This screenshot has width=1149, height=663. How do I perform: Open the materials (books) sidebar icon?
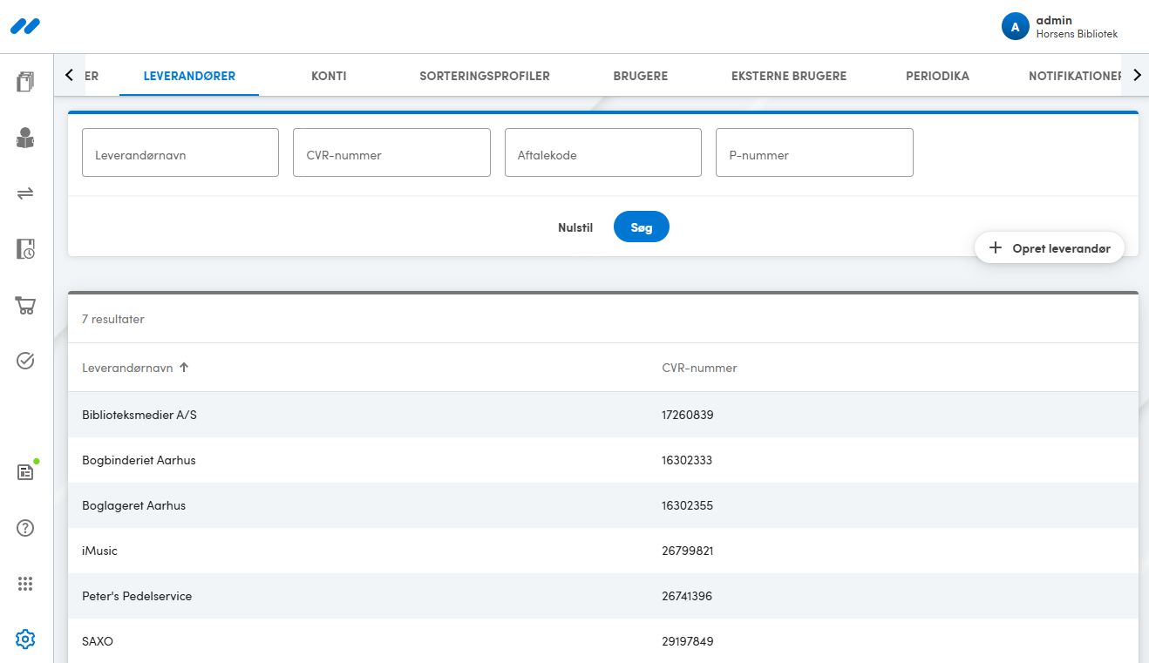point(25,82)
